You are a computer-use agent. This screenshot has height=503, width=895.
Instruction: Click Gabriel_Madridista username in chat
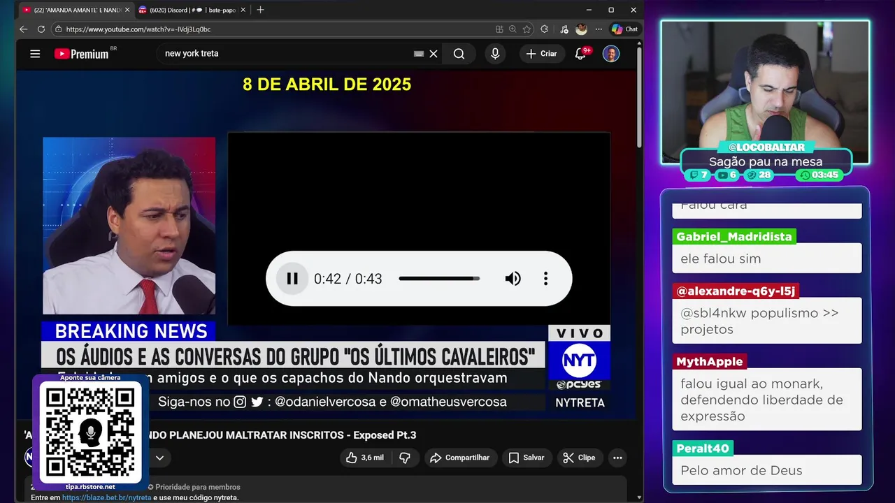(734, 237)
